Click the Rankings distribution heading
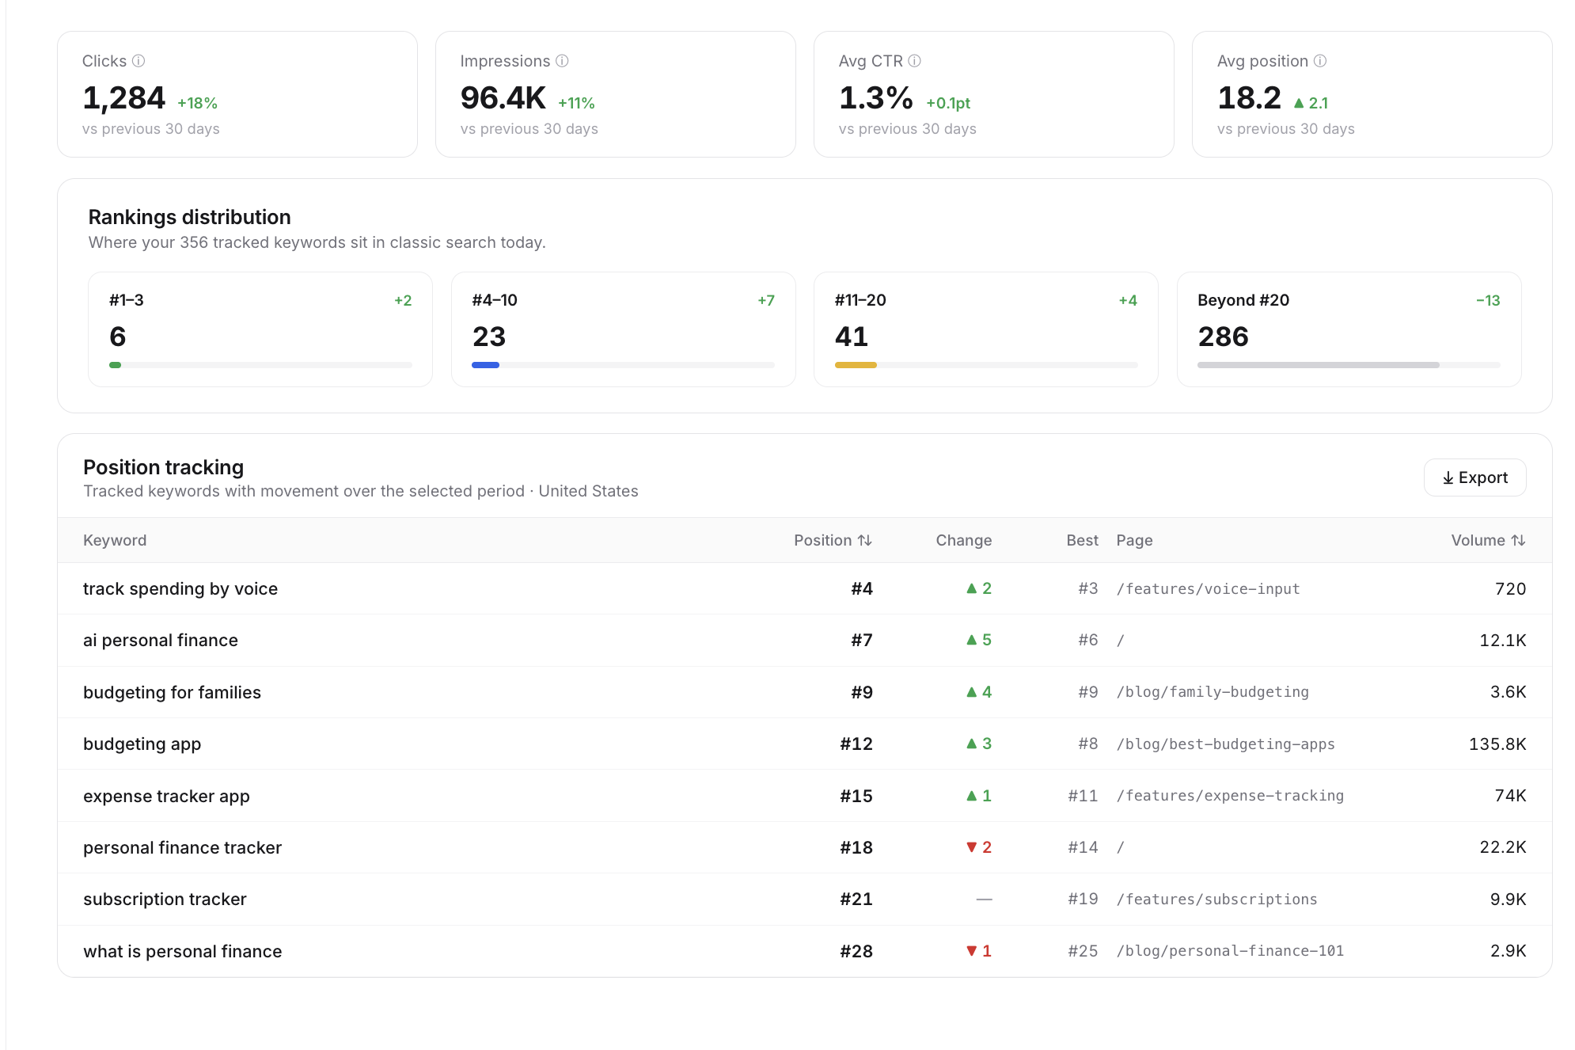This screenshot has height=1050, width=1575. 189,217
